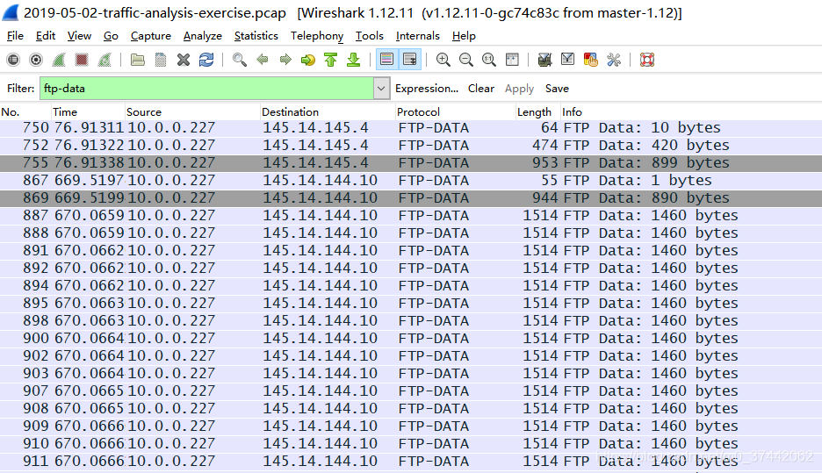Open the Internals menu
This screenshot has width=822, height=473.
tap(417, 36)
